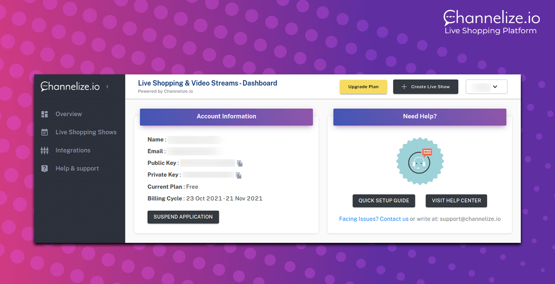
Task: Open Live Shopping Shows menu item
Action: [x=86, y=132]
